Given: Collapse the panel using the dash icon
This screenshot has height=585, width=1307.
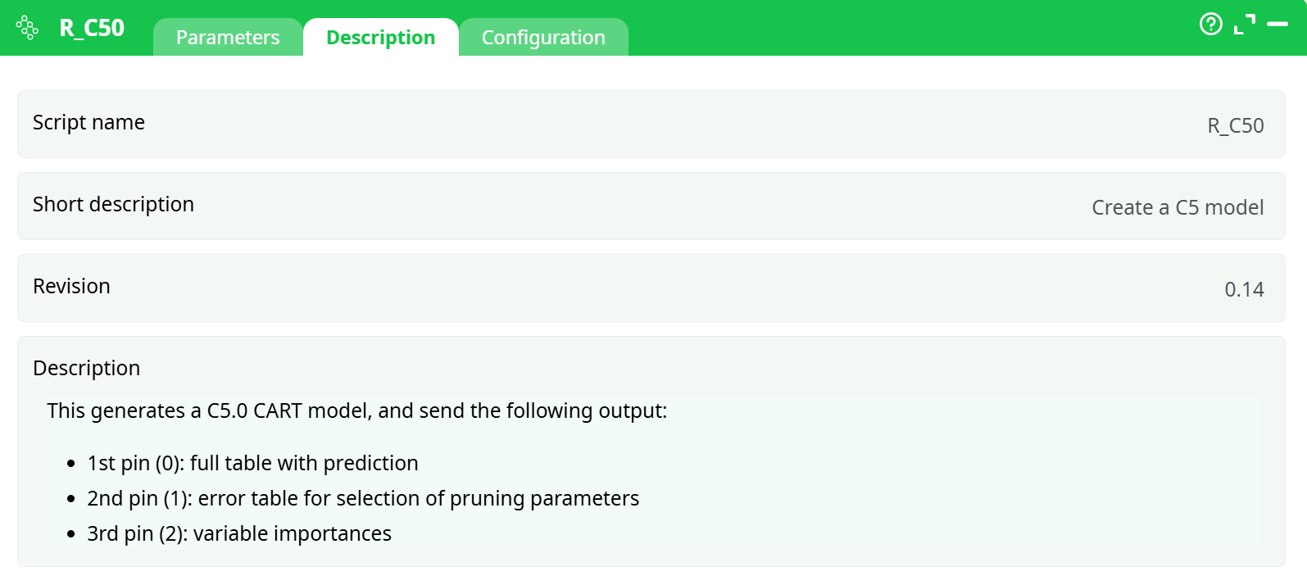Looking at the screenshot, I should click(1277, 25).
